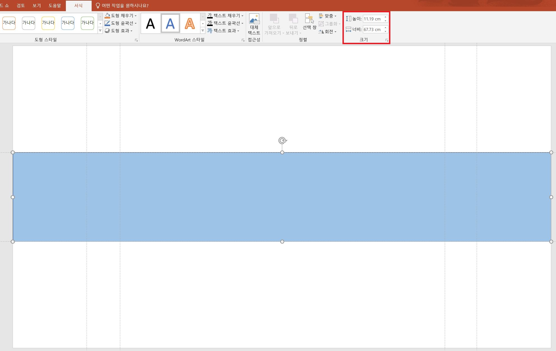Click the blue rectangle shape on slide
This screenshot has width=556, height=351.
282,197
